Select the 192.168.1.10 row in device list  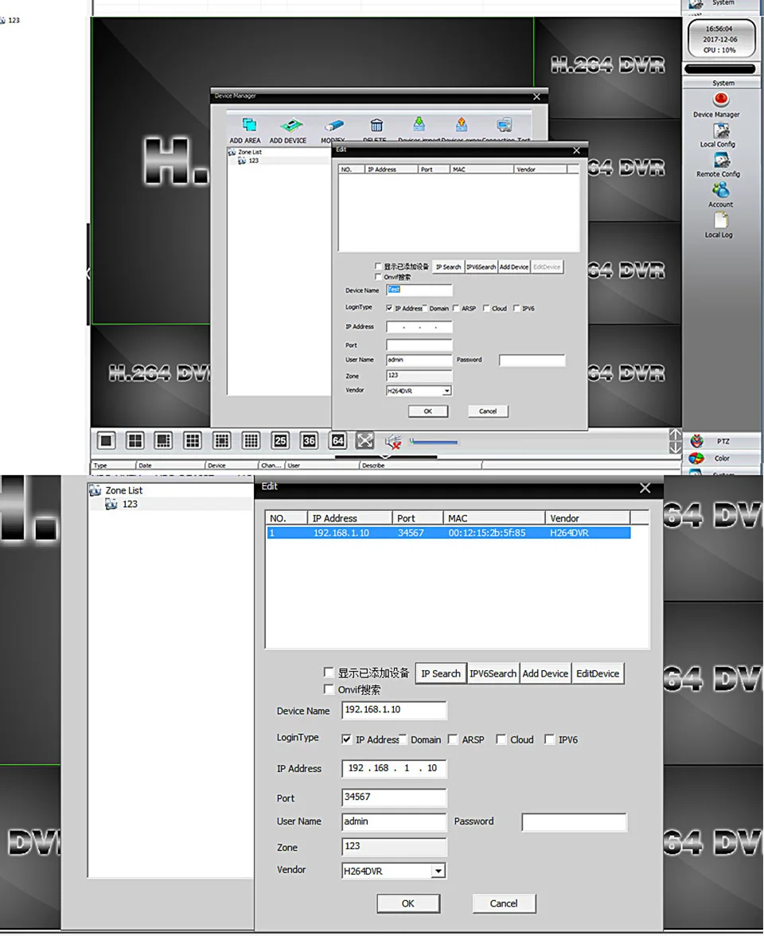coord(448,532)
